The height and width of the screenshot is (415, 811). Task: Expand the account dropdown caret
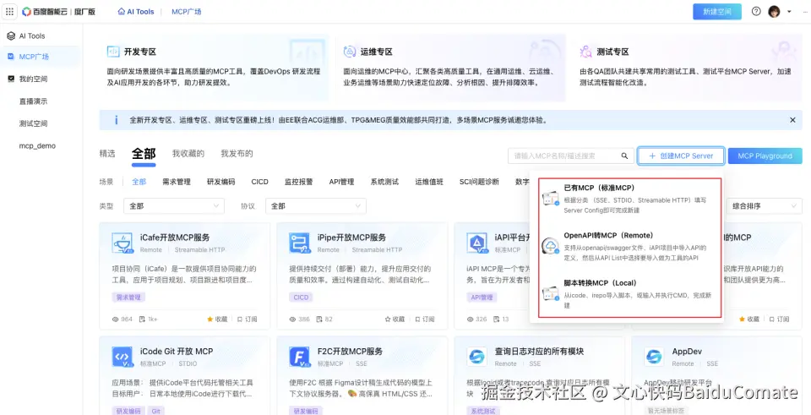(789, 11)
